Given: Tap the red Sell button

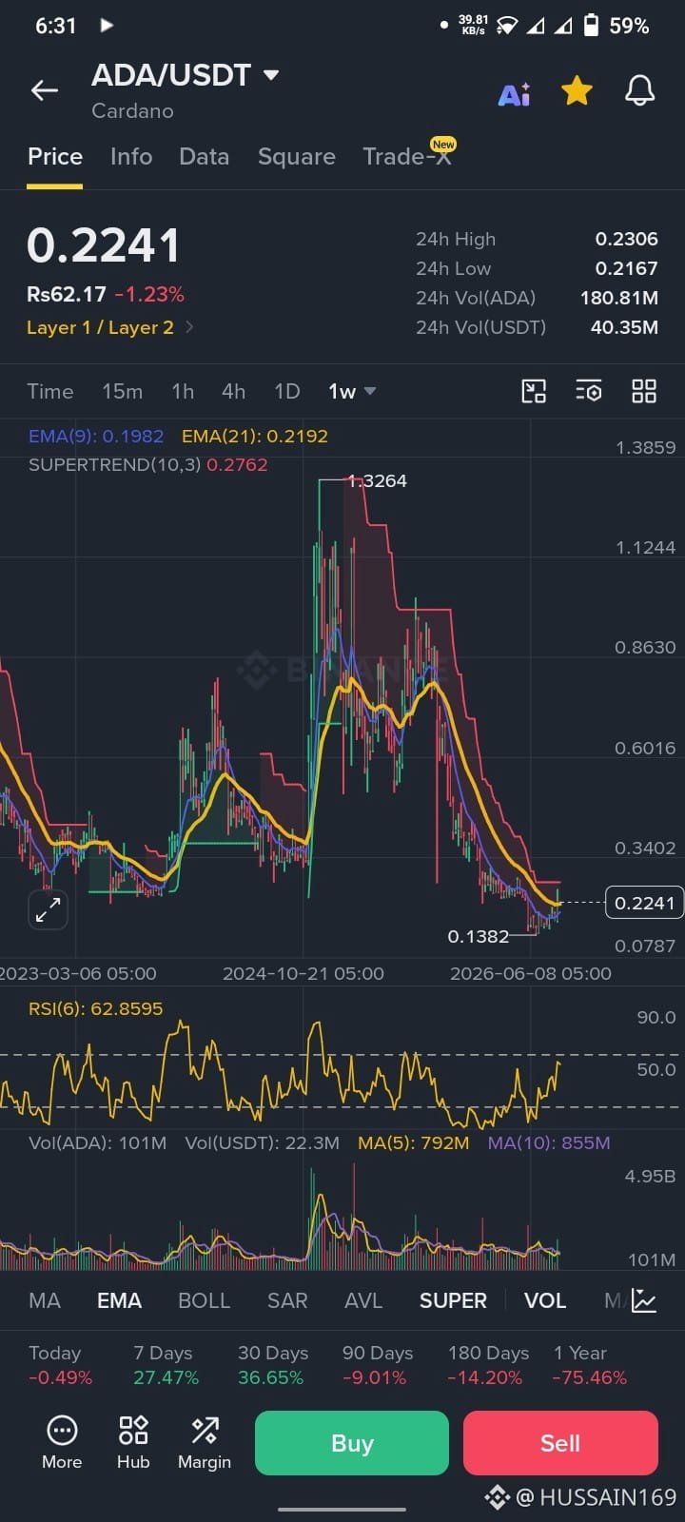Looking at the screenshot, I should coord(560,1443).
